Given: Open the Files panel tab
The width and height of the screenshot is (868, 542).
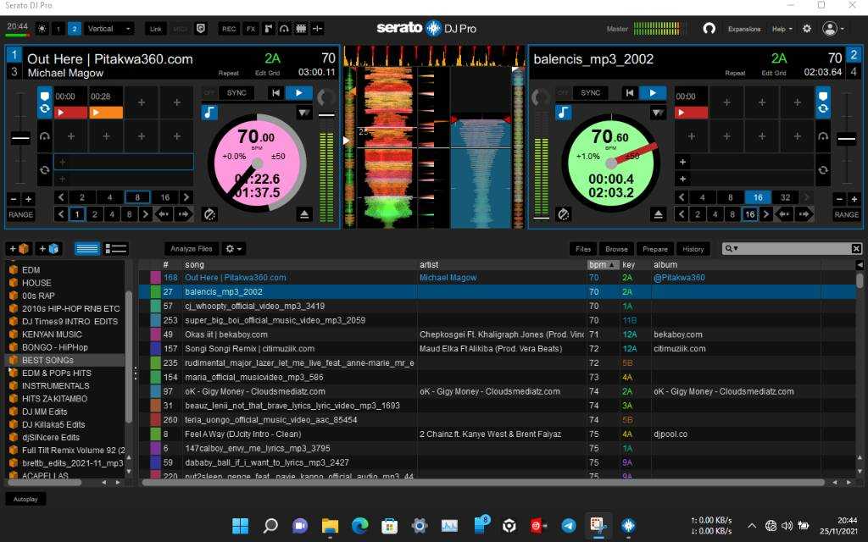Looking at the screenshot, I should point(583,249).
